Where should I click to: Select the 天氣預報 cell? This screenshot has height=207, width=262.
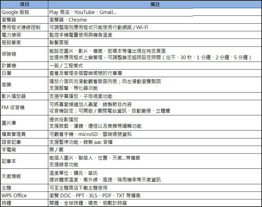[x=24, y=176]
